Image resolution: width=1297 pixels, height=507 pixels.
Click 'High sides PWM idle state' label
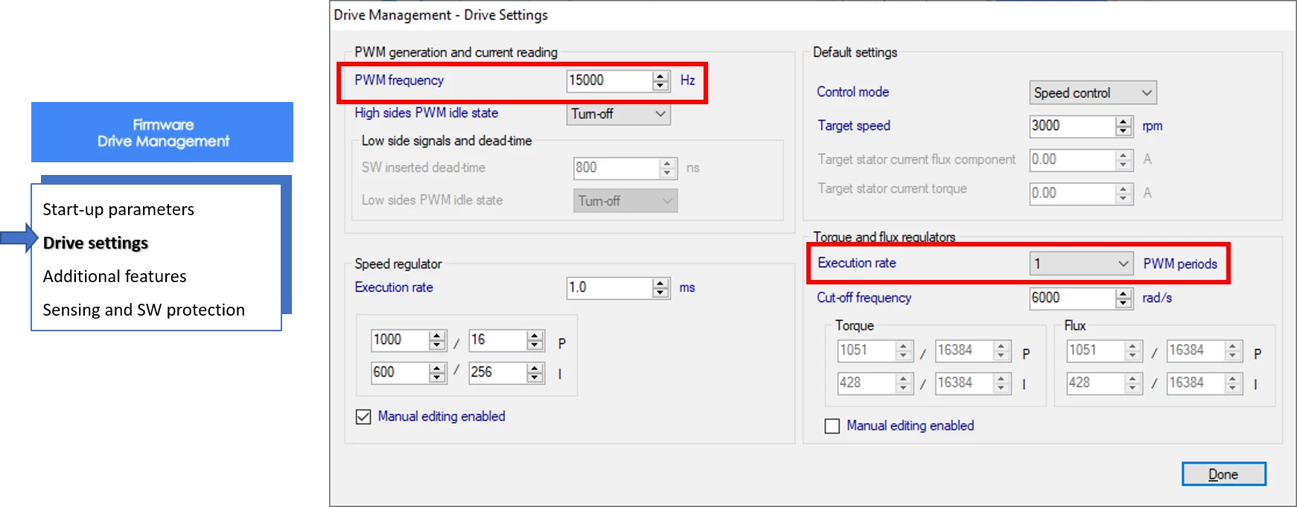click(x=427, y=113)
